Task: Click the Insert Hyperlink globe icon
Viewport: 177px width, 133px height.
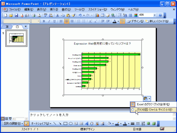Action: click(x=113, y=15)
